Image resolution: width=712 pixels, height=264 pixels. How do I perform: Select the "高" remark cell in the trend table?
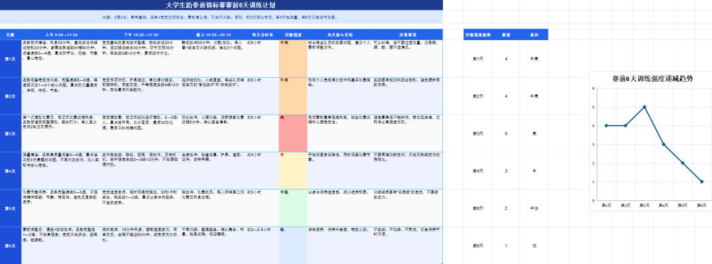(x=534, y=134)
